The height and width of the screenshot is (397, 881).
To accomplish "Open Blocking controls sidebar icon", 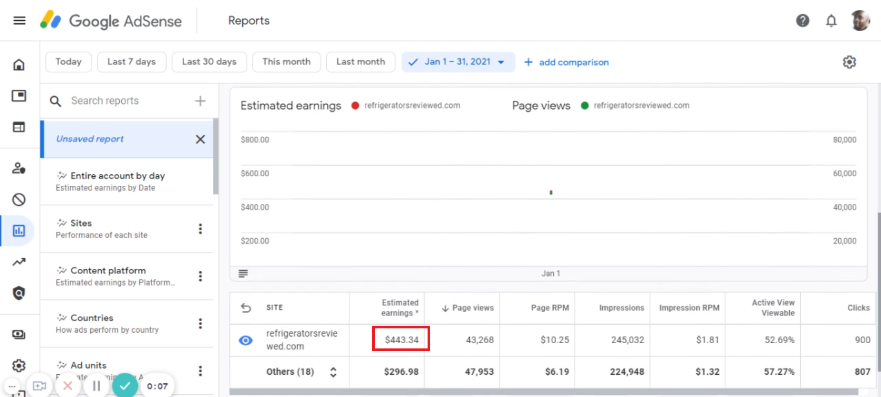I will 19,200.
